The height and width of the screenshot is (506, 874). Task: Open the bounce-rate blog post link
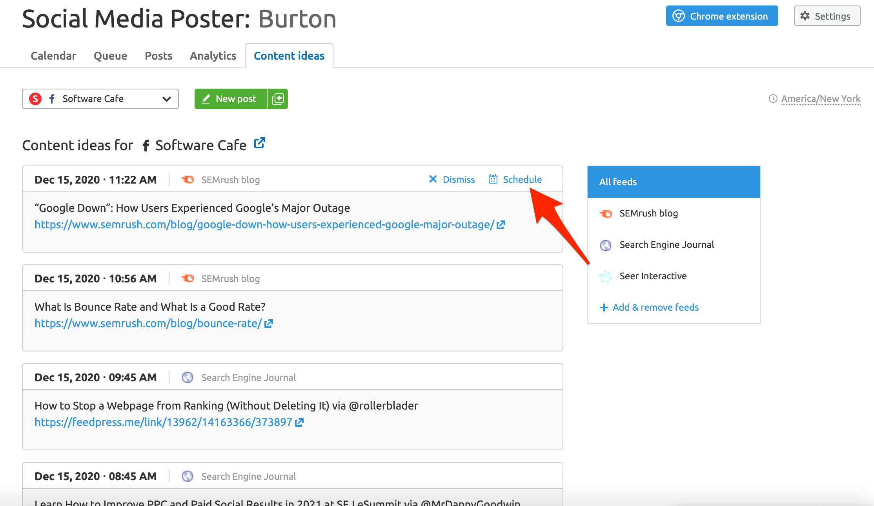pyautogui.click(x=148, y=324)
